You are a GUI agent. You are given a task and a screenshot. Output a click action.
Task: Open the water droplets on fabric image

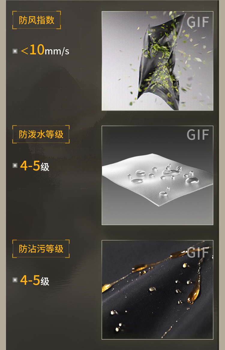157,175
